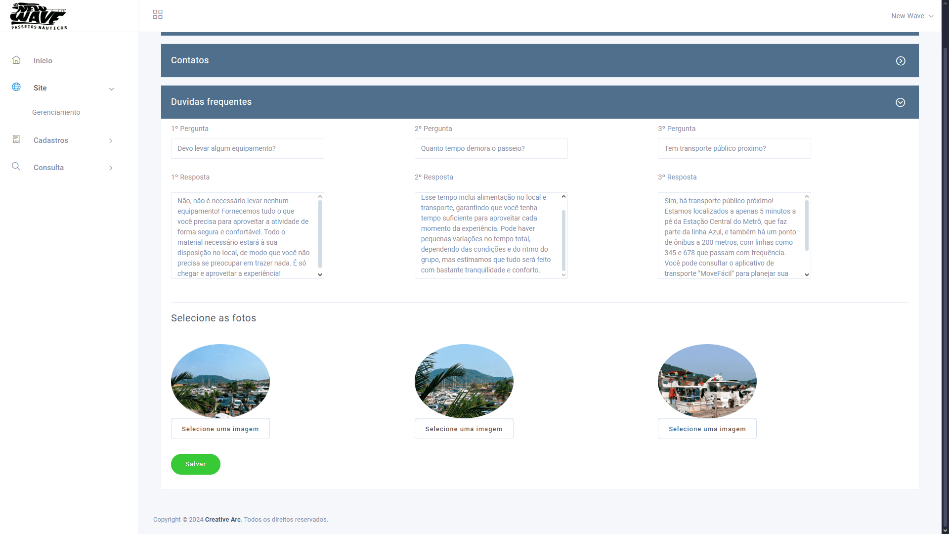Click the Selecione as fotos heading
This screenshot has width=949, height=534.
point(214,318)
